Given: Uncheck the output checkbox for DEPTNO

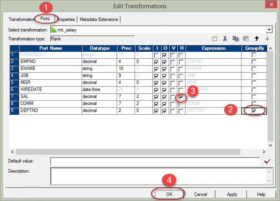Looking at the screenshot, I should pos(165,111).
